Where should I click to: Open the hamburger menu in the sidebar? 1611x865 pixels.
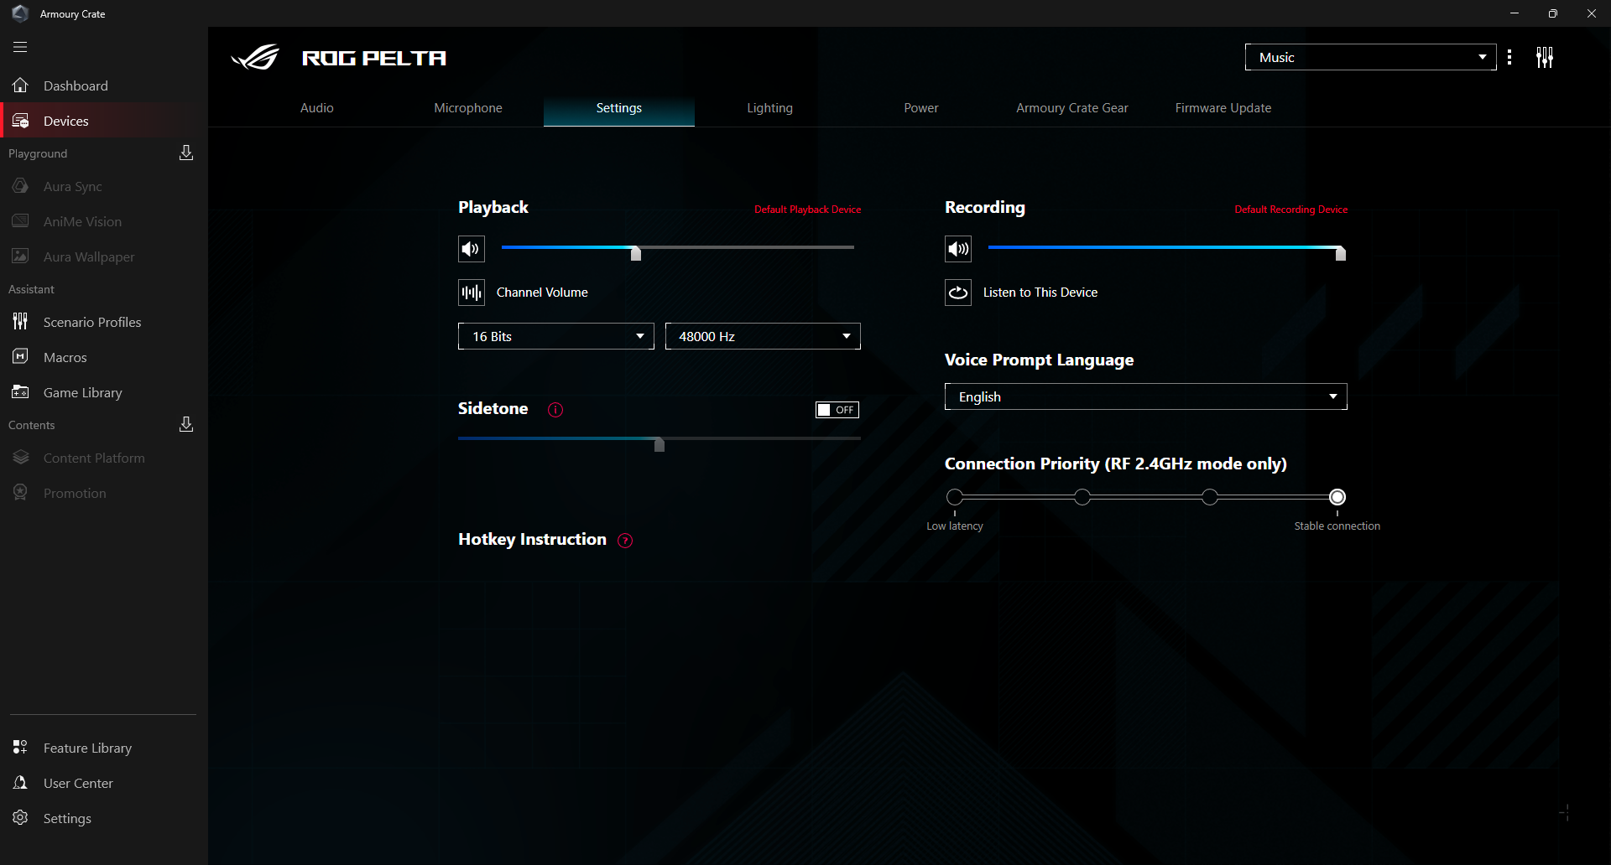coord(20,47)
